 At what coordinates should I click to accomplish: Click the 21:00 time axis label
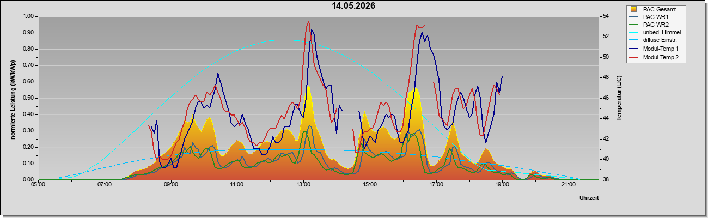[x=568, y=184]
